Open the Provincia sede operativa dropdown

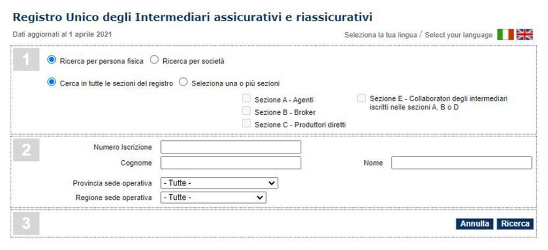click(x=219, y=183)
